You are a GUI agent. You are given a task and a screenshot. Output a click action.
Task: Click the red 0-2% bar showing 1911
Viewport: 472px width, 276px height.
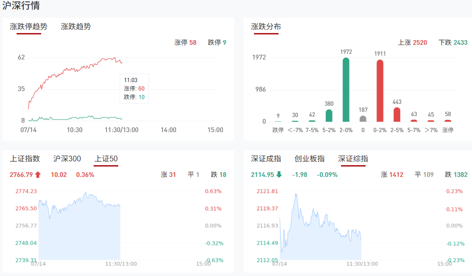coord(380,91)
